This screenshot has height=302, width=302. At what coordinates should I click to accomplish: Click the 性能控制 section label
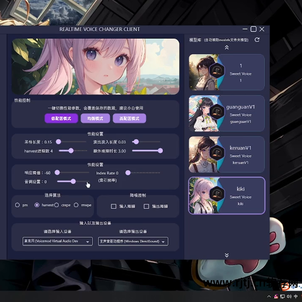pyautogui.click(x=22, y=100)
